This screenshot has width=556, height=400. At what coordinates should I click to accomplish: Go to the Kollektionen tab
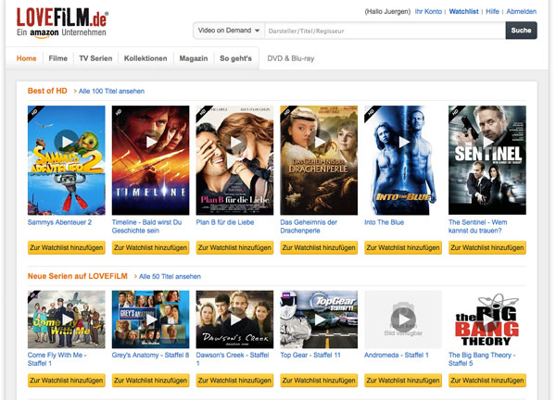tap(145, 58)
